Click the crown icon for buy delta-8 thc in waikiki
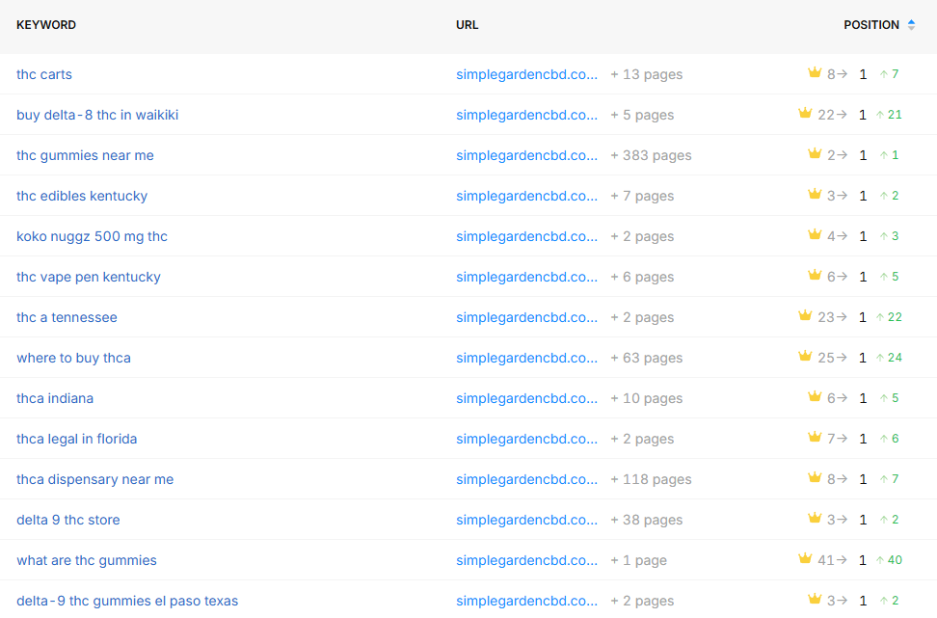The image size is (937, 618). coord(805,113)
